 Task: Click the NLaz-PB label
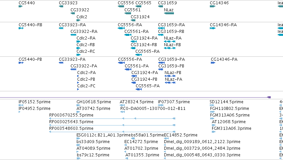(173, 73)
